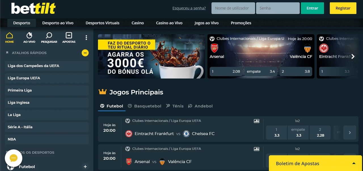363x171 pixels.
Task: Open statistics icon for Eintracht Frankfurt match
Action: (x=256, y=121)
